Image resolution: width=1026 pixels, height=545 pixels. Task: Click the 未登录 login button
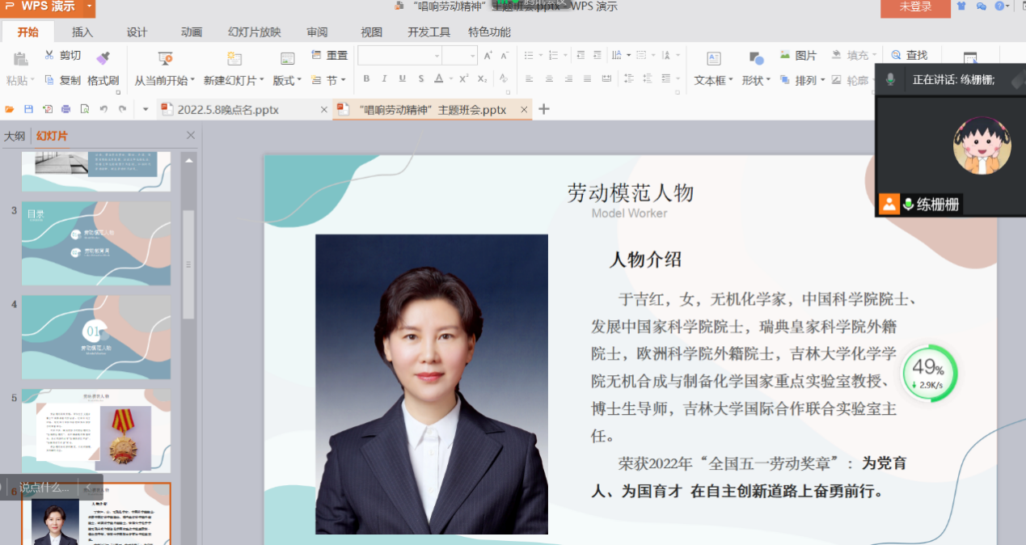pos(915,7)
